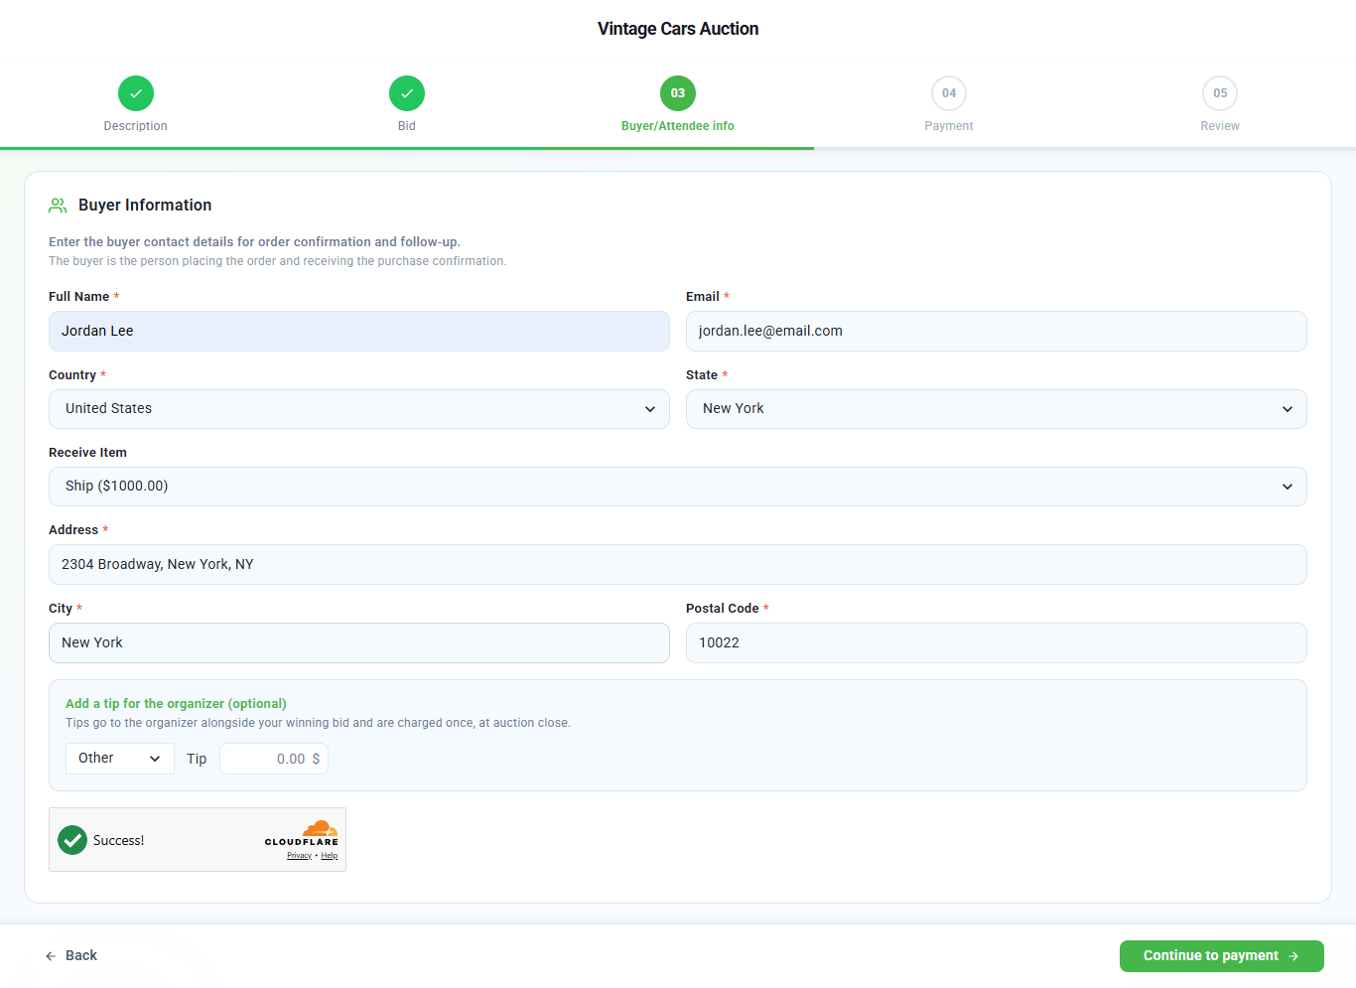Open the State dropdown

point(997,409)
